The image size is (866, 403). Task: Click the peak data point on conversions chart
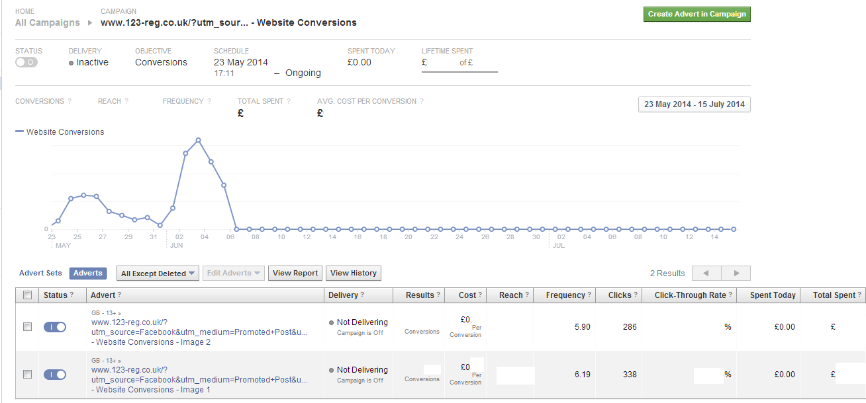pos(198,140)
